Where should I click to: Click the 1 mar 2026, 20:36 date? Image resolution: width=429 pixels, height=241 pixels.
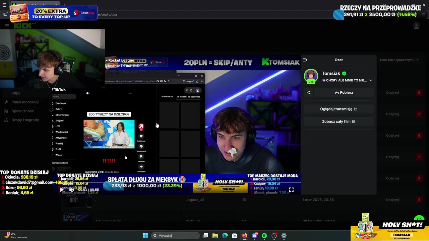(x=318, y=200)
